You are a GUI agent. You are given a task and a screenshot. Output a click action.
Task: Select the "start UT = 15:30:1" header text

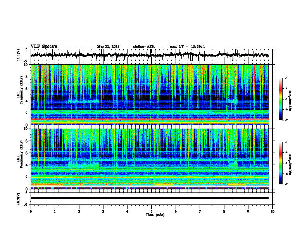point(187,46)
